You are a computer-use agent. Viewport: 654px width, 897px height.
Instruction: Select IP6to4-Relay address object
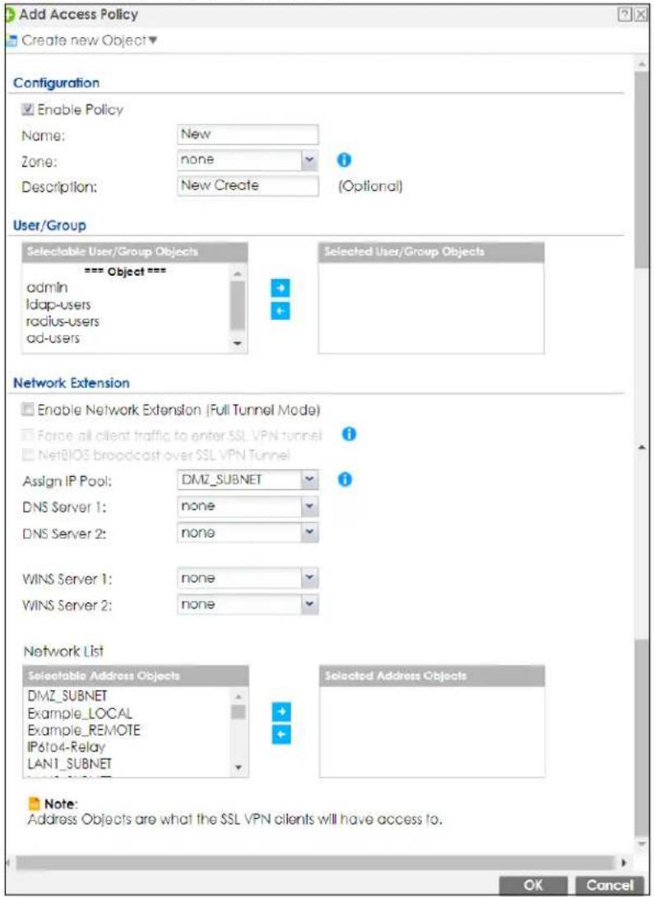(x=67, y=747)
